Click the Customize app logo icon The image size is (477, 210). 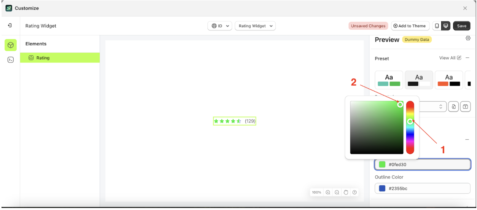coord(9,8)
